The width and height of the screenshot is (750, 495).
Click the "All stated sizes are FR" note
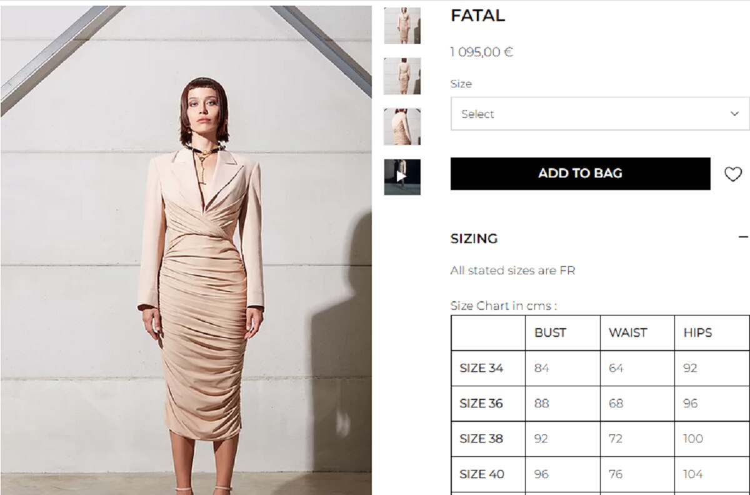pyautogui.click(x=512, y=271)
